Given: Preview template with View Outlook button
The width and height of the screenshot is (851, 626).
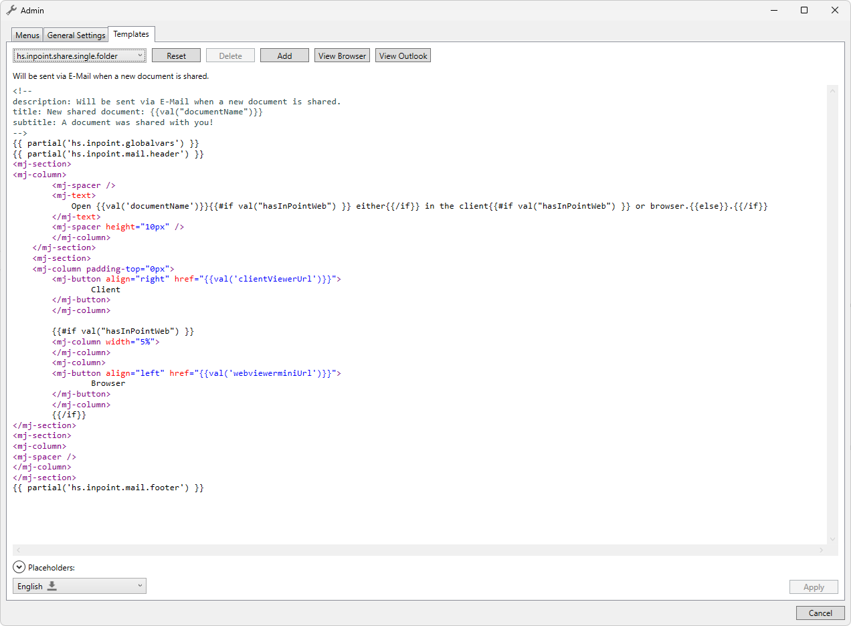Looking at the screenshot, I should (403, 56).
